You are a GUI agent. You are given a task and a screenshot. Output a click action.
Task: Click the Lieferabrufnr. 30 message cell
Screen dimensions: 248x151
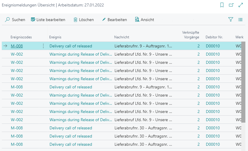pyautogui.click(x=143, y=128)
